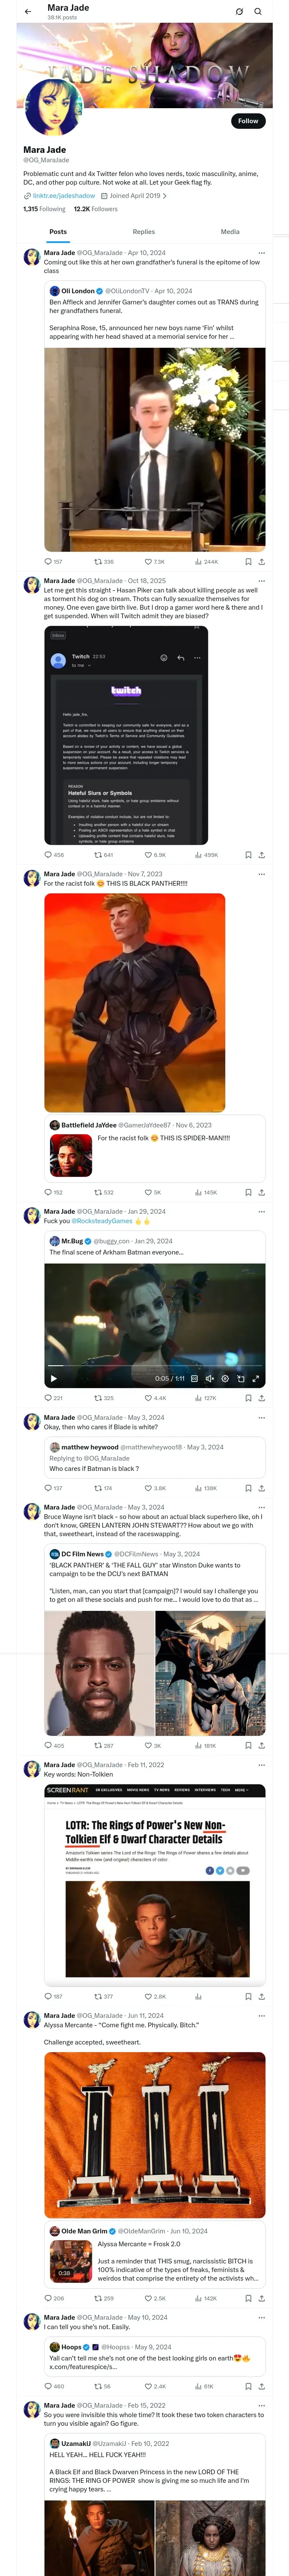Bookmark the Black Panther post

click(x=248, y=1192)
